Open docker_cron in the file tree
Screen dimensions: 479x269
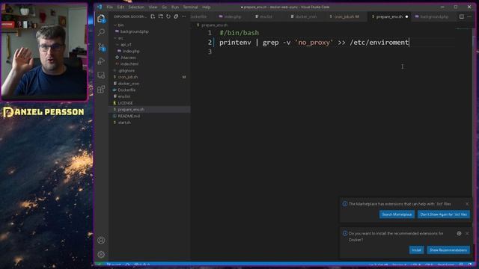[x=128, y=84]
